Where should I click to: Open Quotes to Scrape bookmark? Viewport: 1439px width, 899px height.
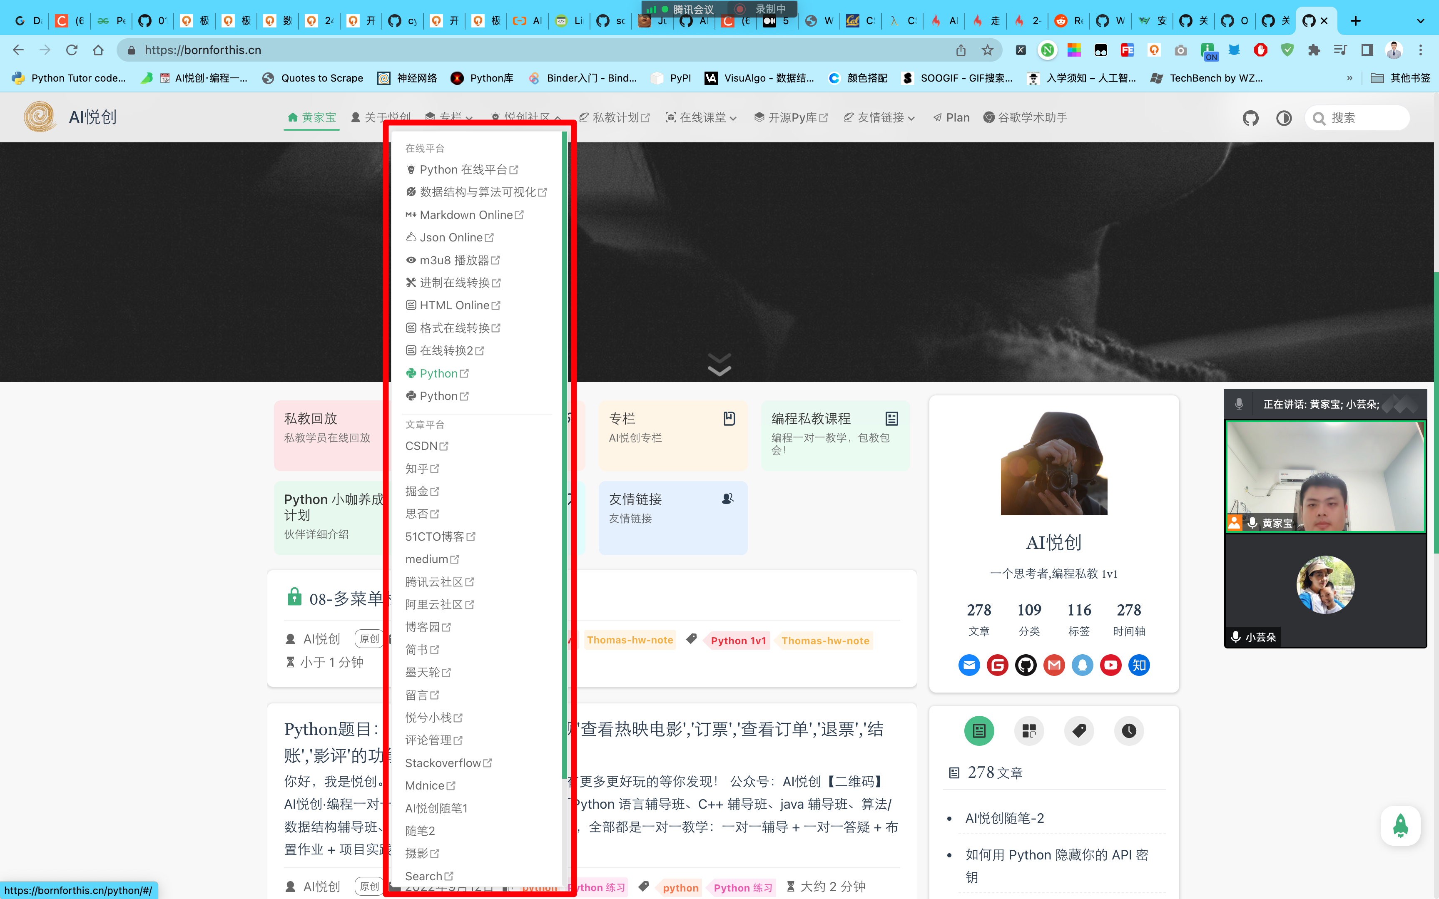point(313,78)
